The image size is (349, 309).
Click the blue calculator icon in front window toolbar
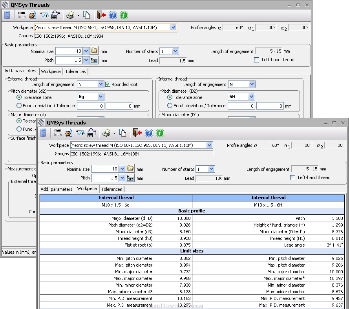click(44, 133)
